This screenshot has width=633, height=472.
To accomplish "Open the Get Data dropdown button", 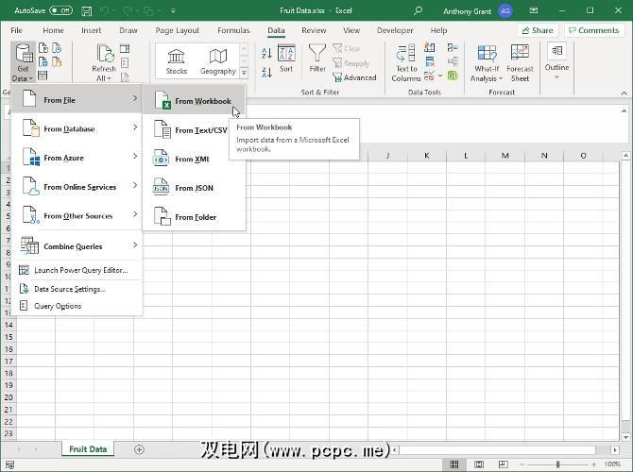I will 24,62.
